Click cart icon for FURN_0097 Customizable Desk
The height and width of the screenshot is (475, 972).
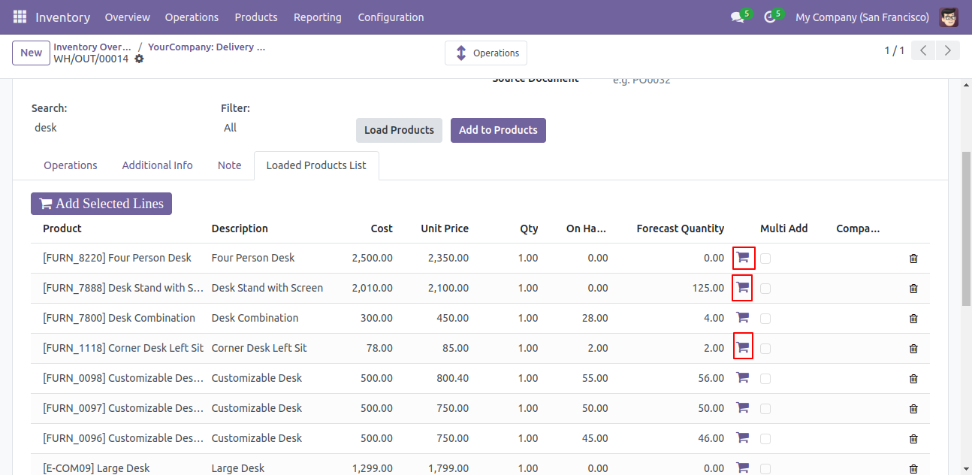pyautogui.click(x=743, y=408)
